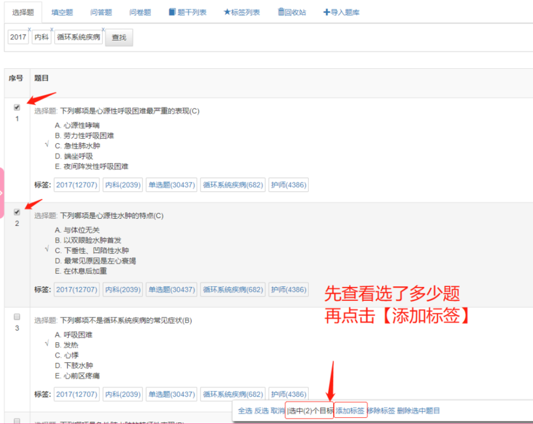Check the checkbox for the cut-off fourth question
The width and height of the screenshot is (533, 424).
tap(17, 421)
